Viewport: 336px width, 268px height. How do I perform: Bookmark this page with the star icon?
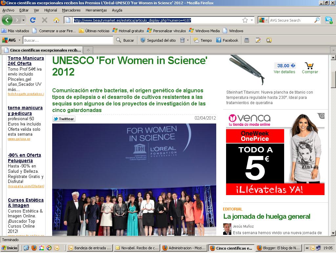245,20
